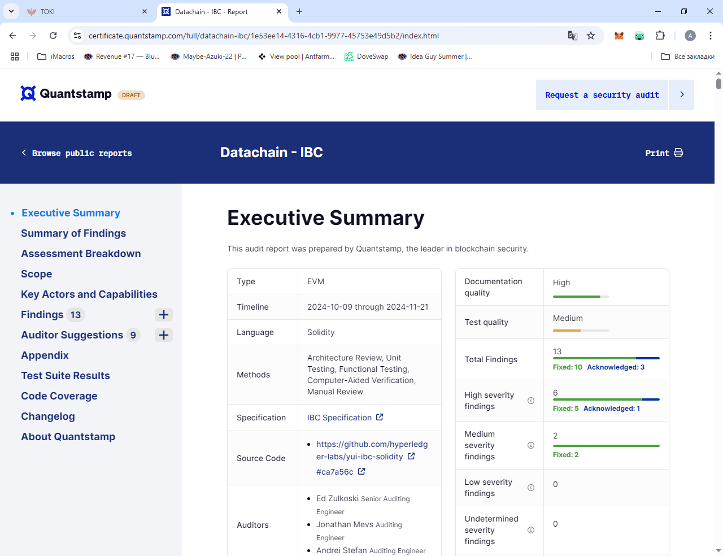
Task: Jump to Auditor Suggestions in sidebar
Action: point(72,335)
